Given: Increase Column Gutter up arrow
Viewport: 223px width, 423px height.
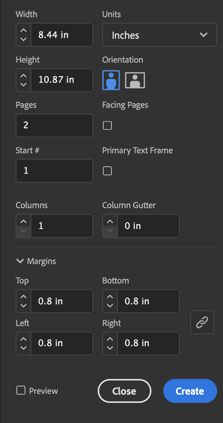Looking at the screenshot, I should tap(110, 221).
